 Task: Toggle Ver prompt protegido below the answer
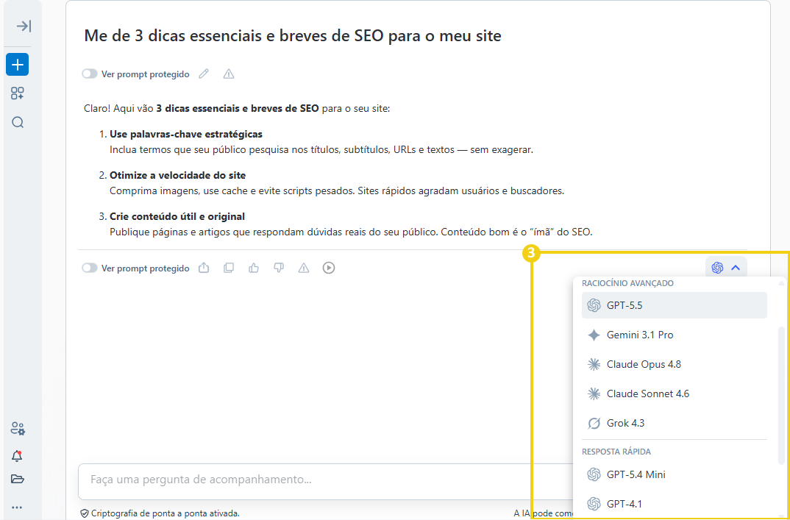(90, 268)
